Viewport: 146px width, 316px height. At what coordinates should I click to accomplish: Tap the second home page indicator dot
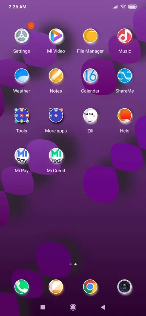pyautogui.click(x=76, y=264)
